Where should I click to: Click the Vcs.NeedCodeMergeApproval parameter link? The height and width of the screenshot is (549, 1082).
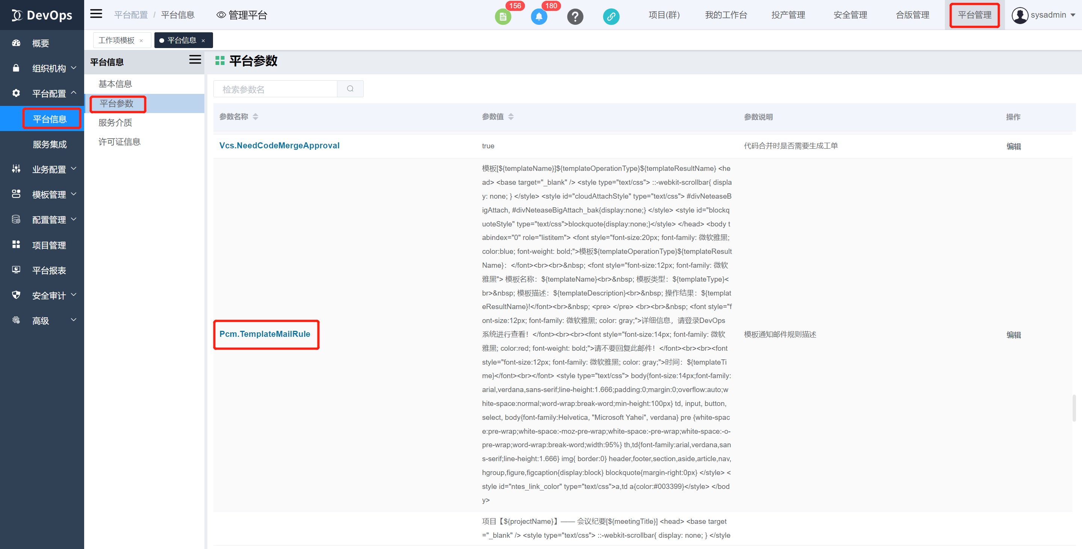pos(279,146)
